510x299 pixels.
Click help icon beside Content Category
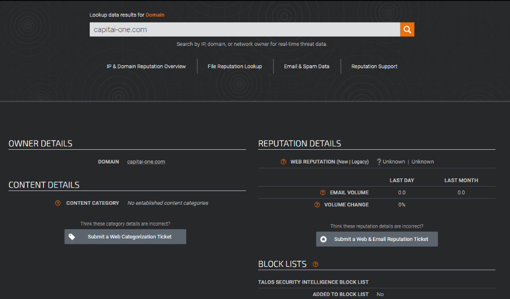58,203
